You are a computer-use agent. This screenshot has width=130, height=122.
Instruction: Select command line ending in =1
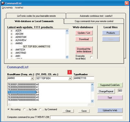point(23,87)
